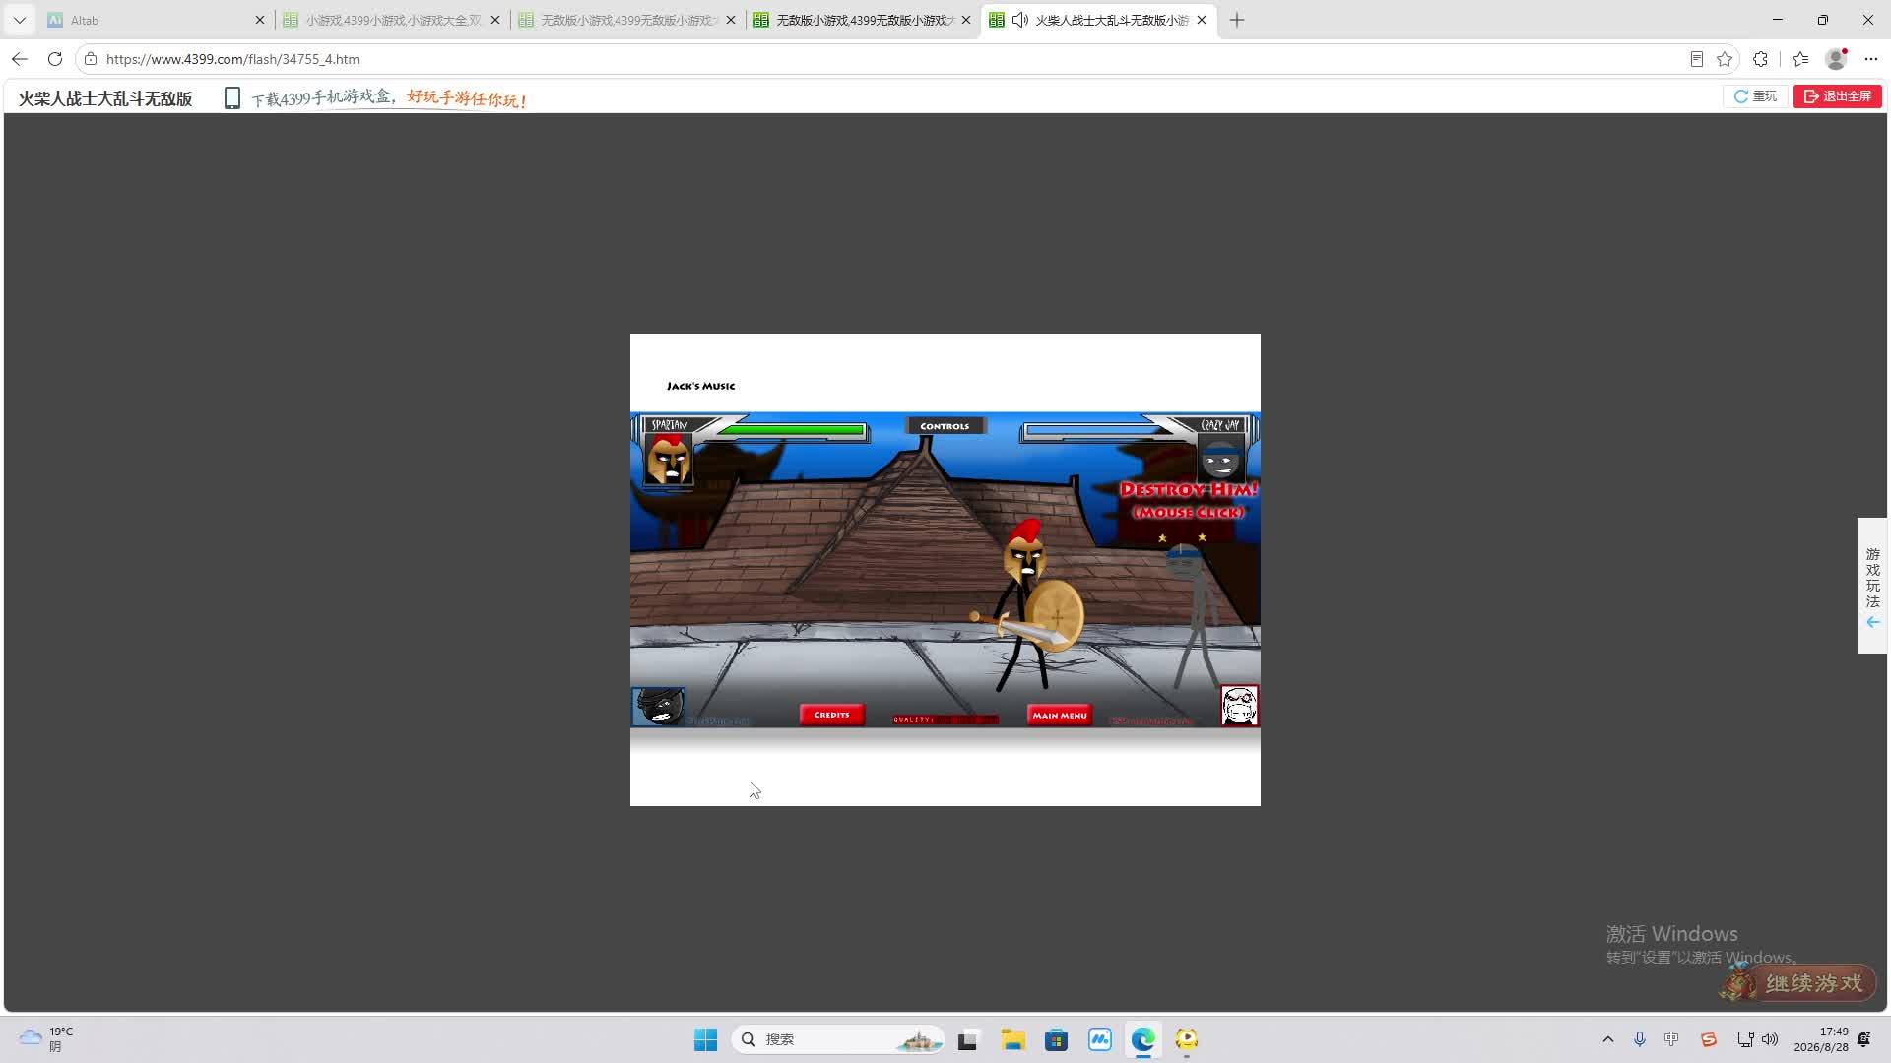Viewport: 1891px width, 1063px height.
Task: Open the yellow face app on taskbar
Action: point(1187,1039)
